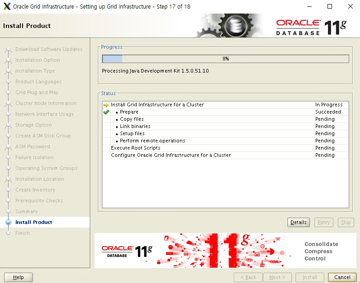Click the Details button

tap(298, 222)
